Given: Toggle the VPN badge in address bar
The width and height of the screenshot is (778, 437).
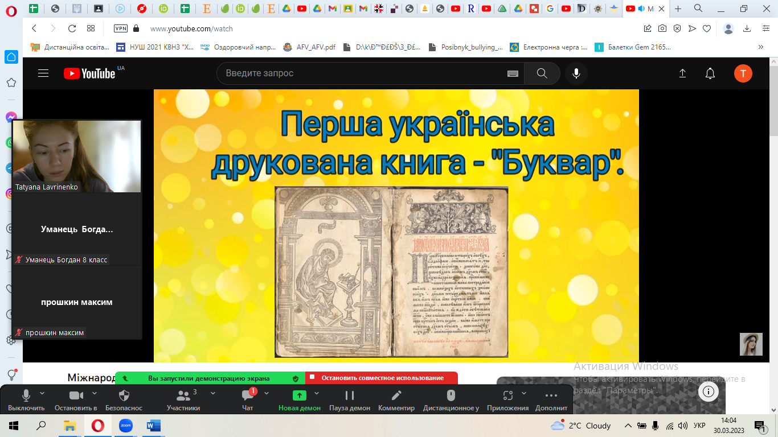Looking at the screenshot, I should (121, 28).
